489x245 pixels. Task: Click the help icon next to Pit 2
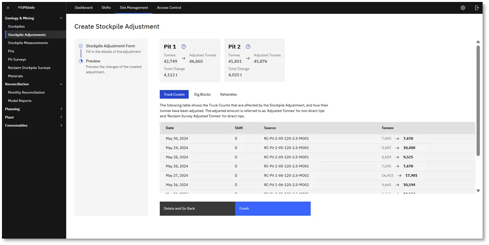coord(248,46)
